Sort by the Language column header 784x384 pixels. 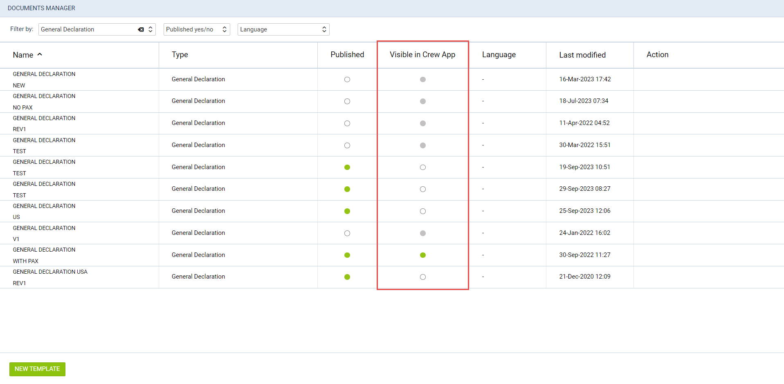pos(499,55)
